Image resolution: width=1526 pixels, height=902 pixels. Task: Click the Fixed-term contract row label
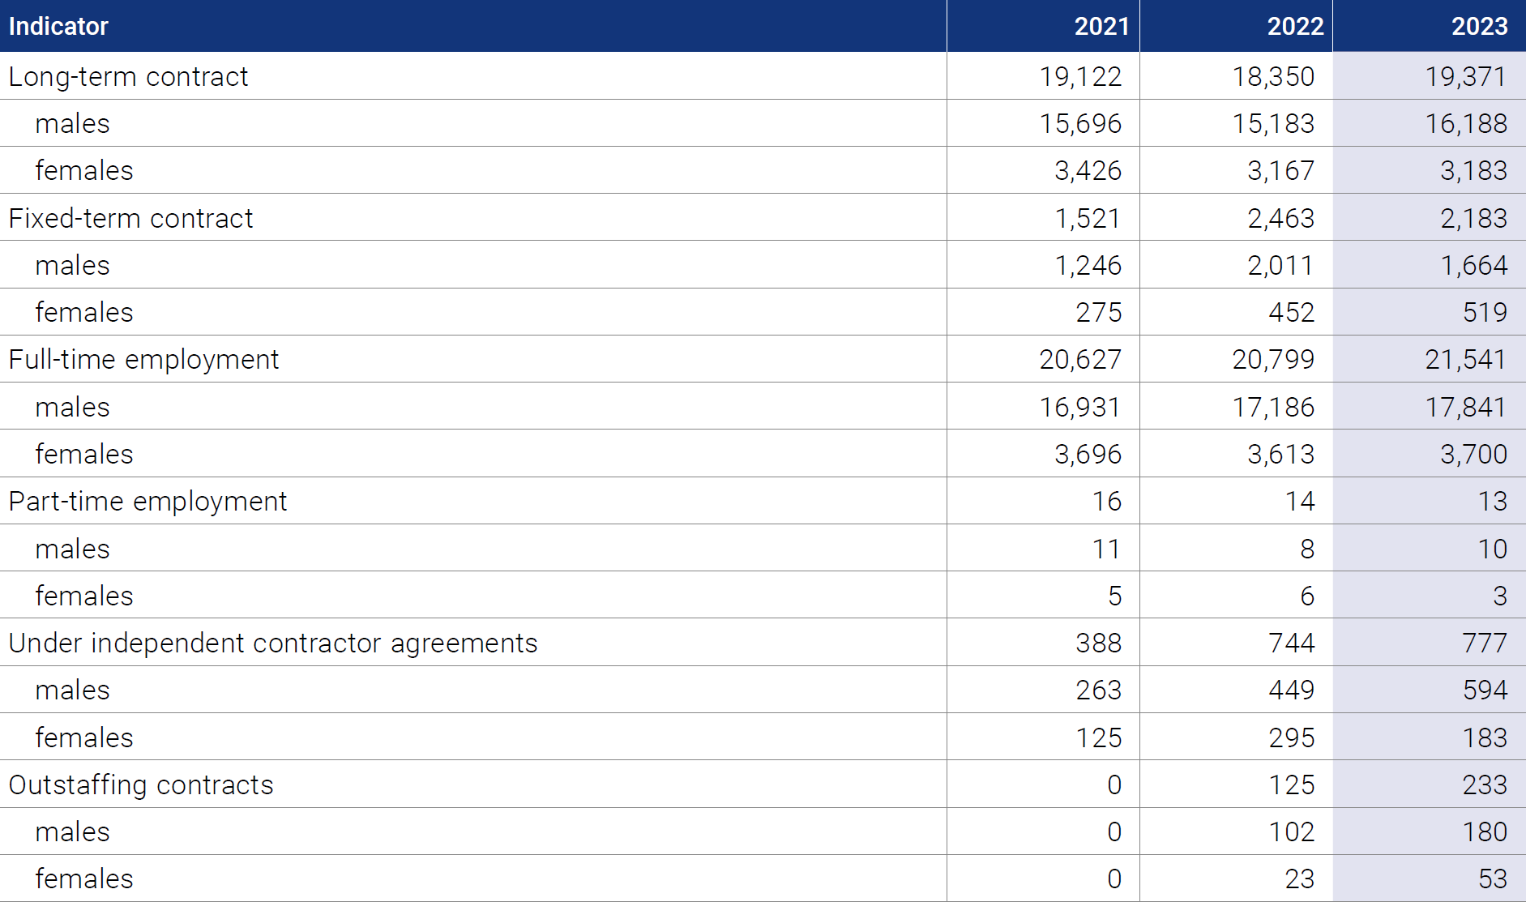point(130,218)
